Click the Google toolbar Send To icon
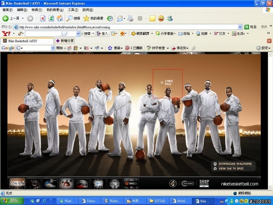The width and height of the screenshot is (273, 205). tap(174, 48)
